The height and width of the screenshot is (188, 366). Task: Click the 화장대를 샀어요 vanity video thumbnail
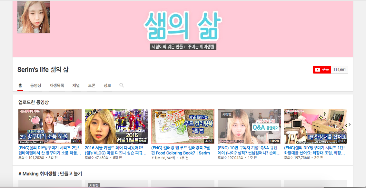(315, 126)
